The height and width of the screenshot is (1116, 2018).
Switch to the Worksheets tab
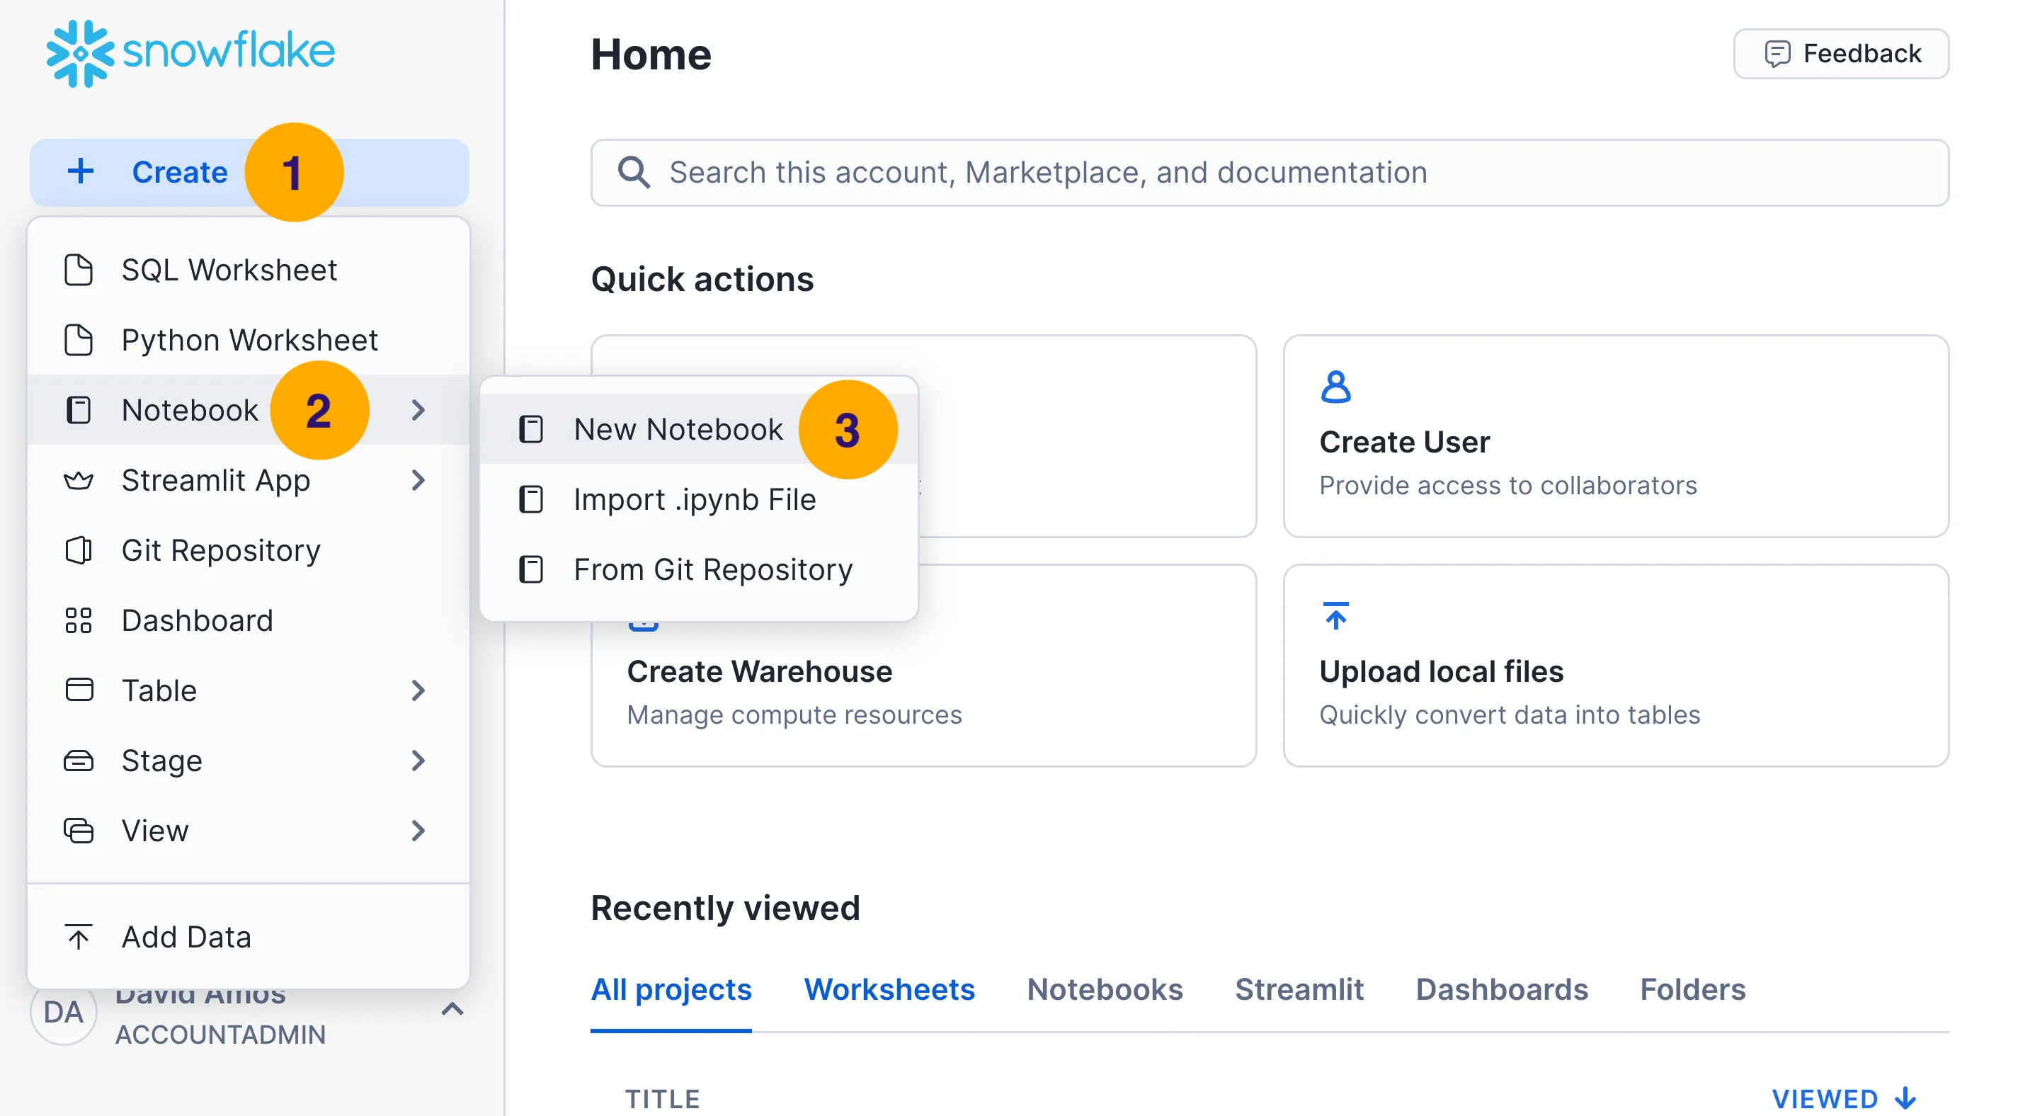pyautogui.click(x=889, y=990)
